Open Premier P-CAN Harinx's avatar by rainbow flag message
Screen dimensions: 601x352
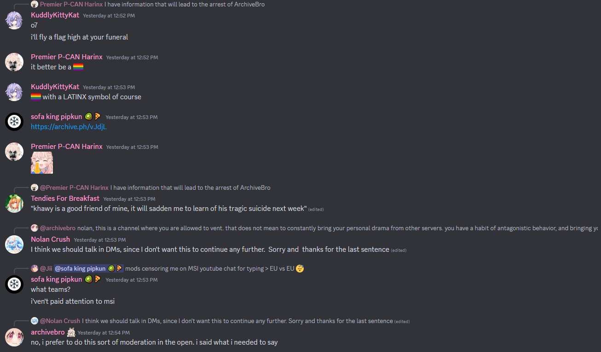click(14, 62)
